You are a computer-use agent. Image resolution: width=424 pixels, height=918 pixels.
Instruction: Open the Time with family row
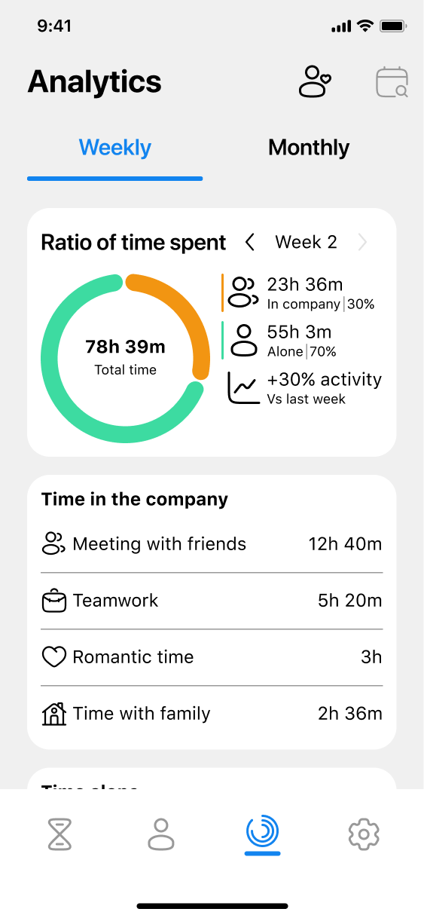pyautogui.click(x=212, y=714)
